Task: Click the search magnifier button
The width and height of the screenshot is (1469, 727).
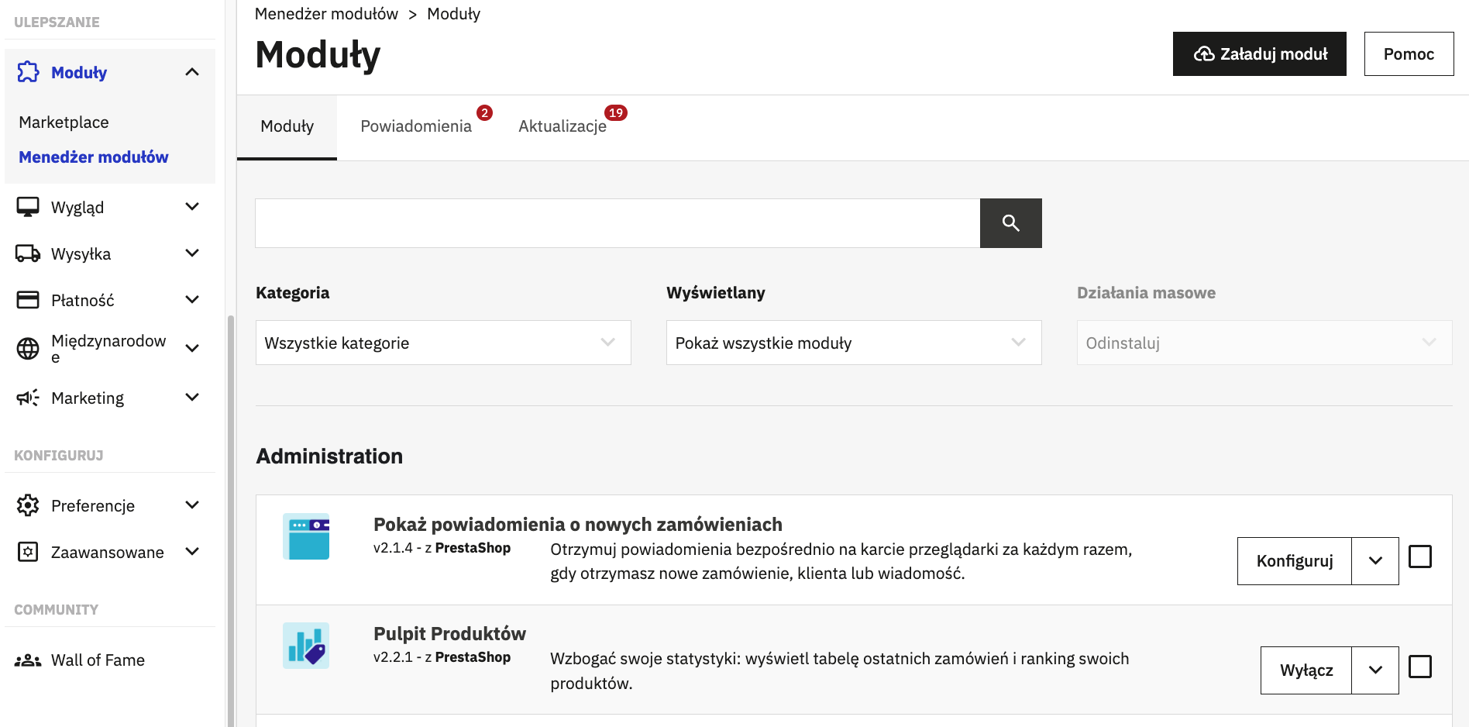Action: 1010,223
